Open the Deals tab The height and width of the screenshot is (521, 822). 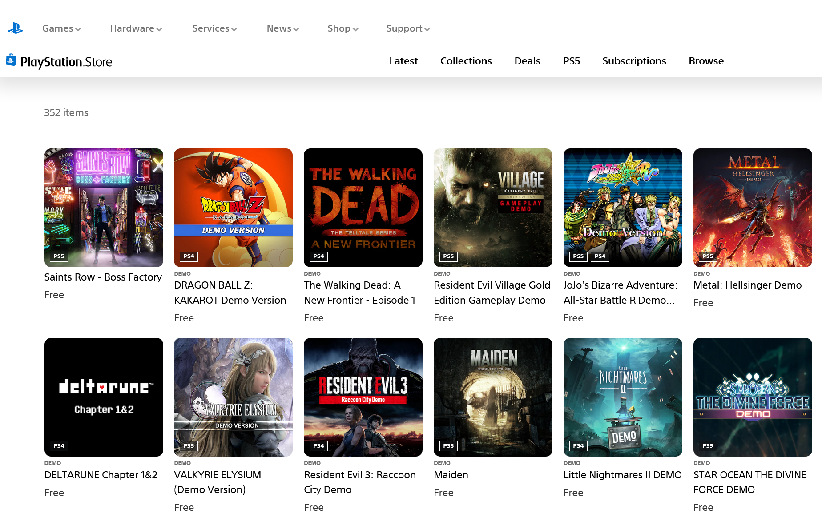(x=528, y=61)
